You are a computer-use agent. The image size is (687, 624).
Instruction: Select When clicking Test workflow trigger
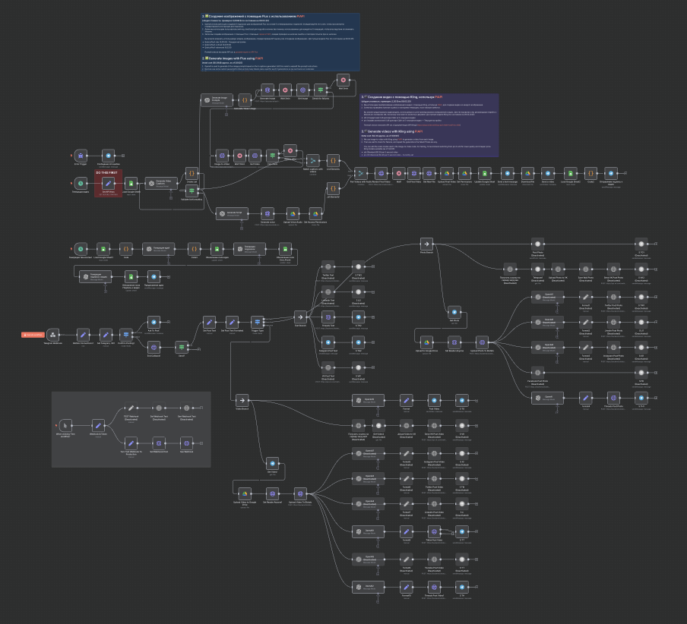pos(65,425)
